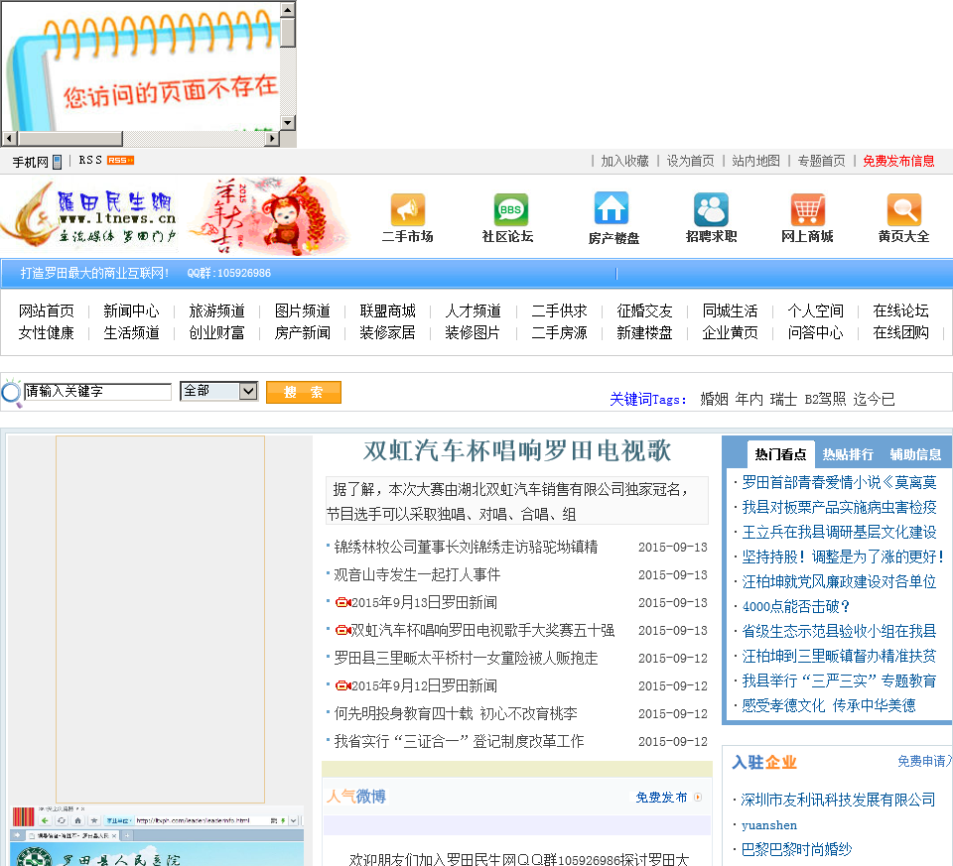
Task: Open 女性健康 in navigation menu
Action: pyautogui.click(x=47, y=332)
